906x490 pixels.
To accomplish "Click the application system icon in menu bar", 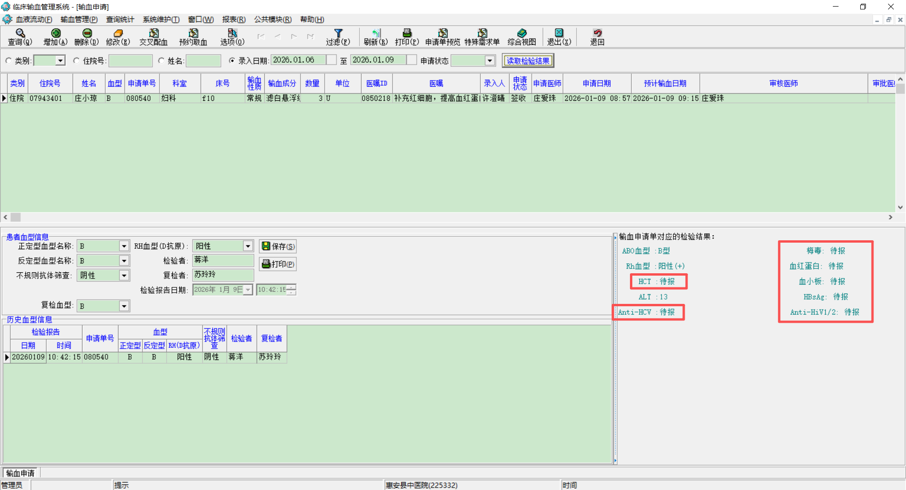I will [x=7, y=19].
